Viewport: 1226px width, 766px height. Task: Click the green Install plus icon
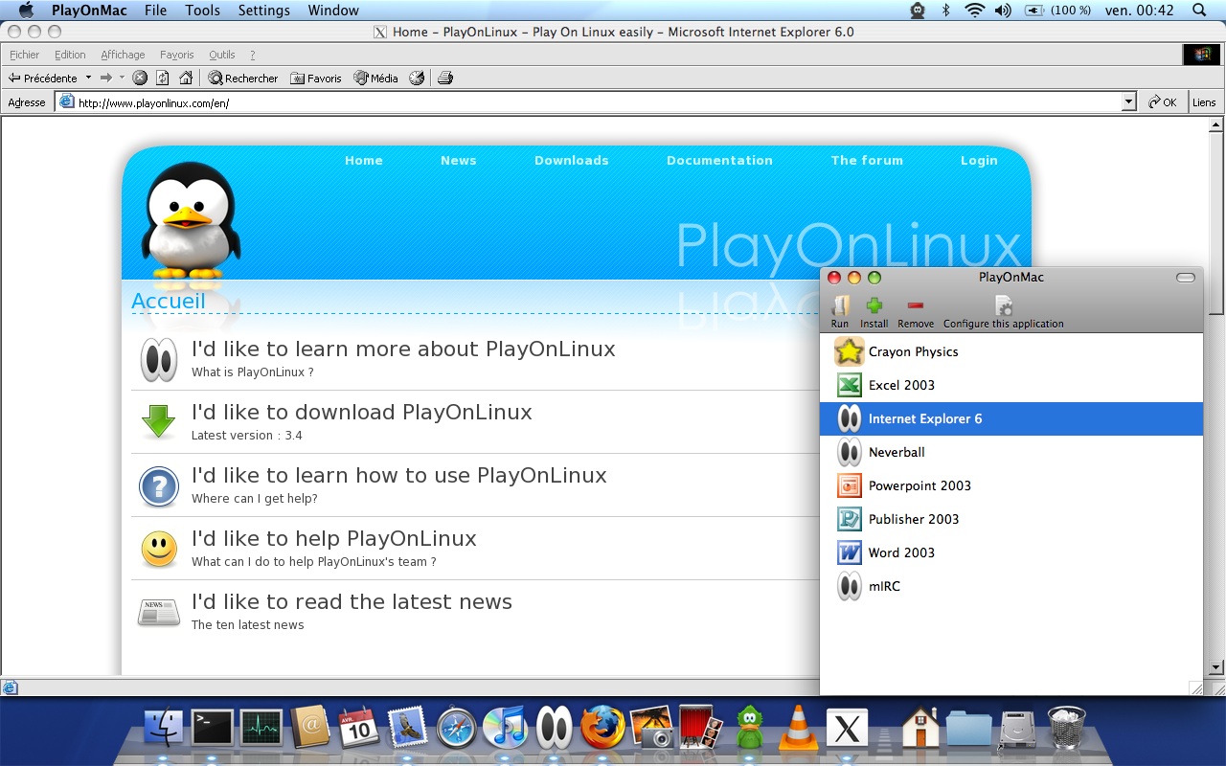click(874, 305)
